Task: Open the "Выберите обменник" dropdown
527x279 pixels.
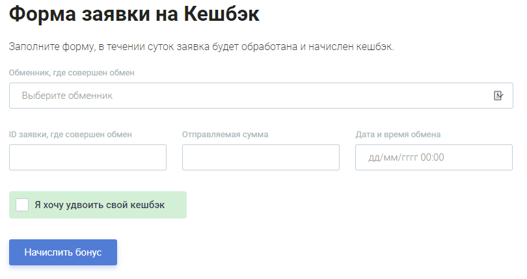Action: pos(261,96)
